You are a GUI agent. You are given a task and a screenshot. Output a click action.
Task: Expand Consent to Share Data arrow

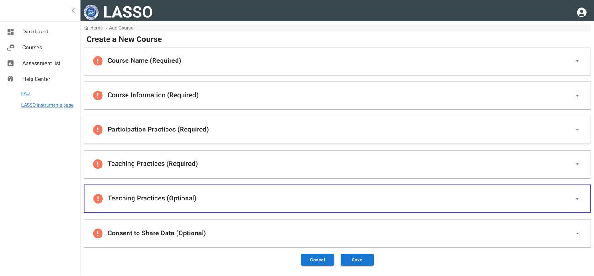click(577, 233)
